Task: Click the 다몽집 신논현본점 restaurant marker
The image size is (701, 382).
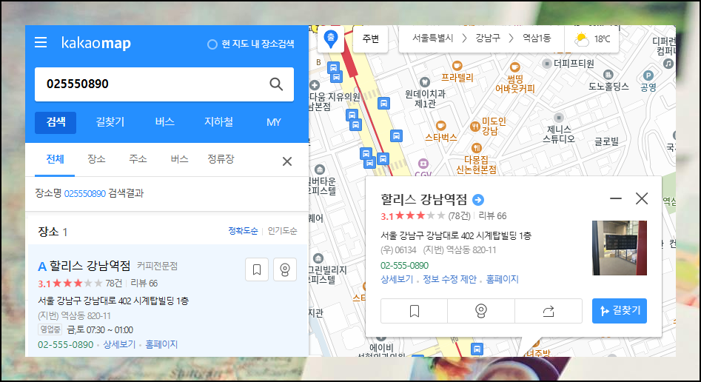Action: coord(477,147)
